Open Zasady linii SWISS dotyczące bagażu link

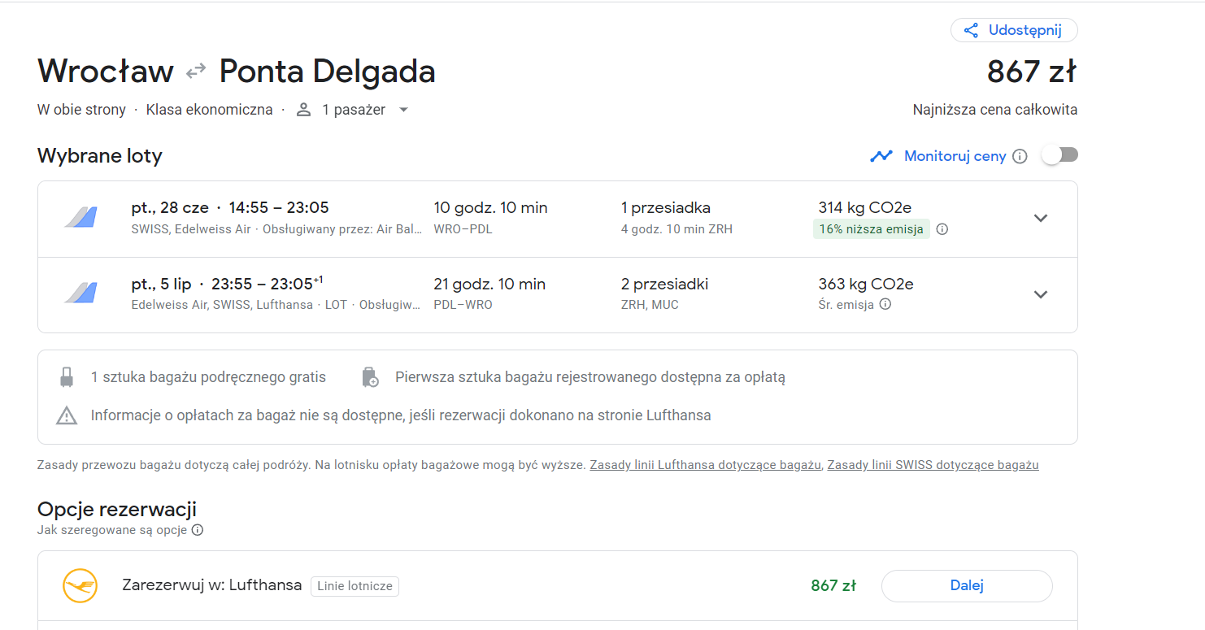point(933,465)
